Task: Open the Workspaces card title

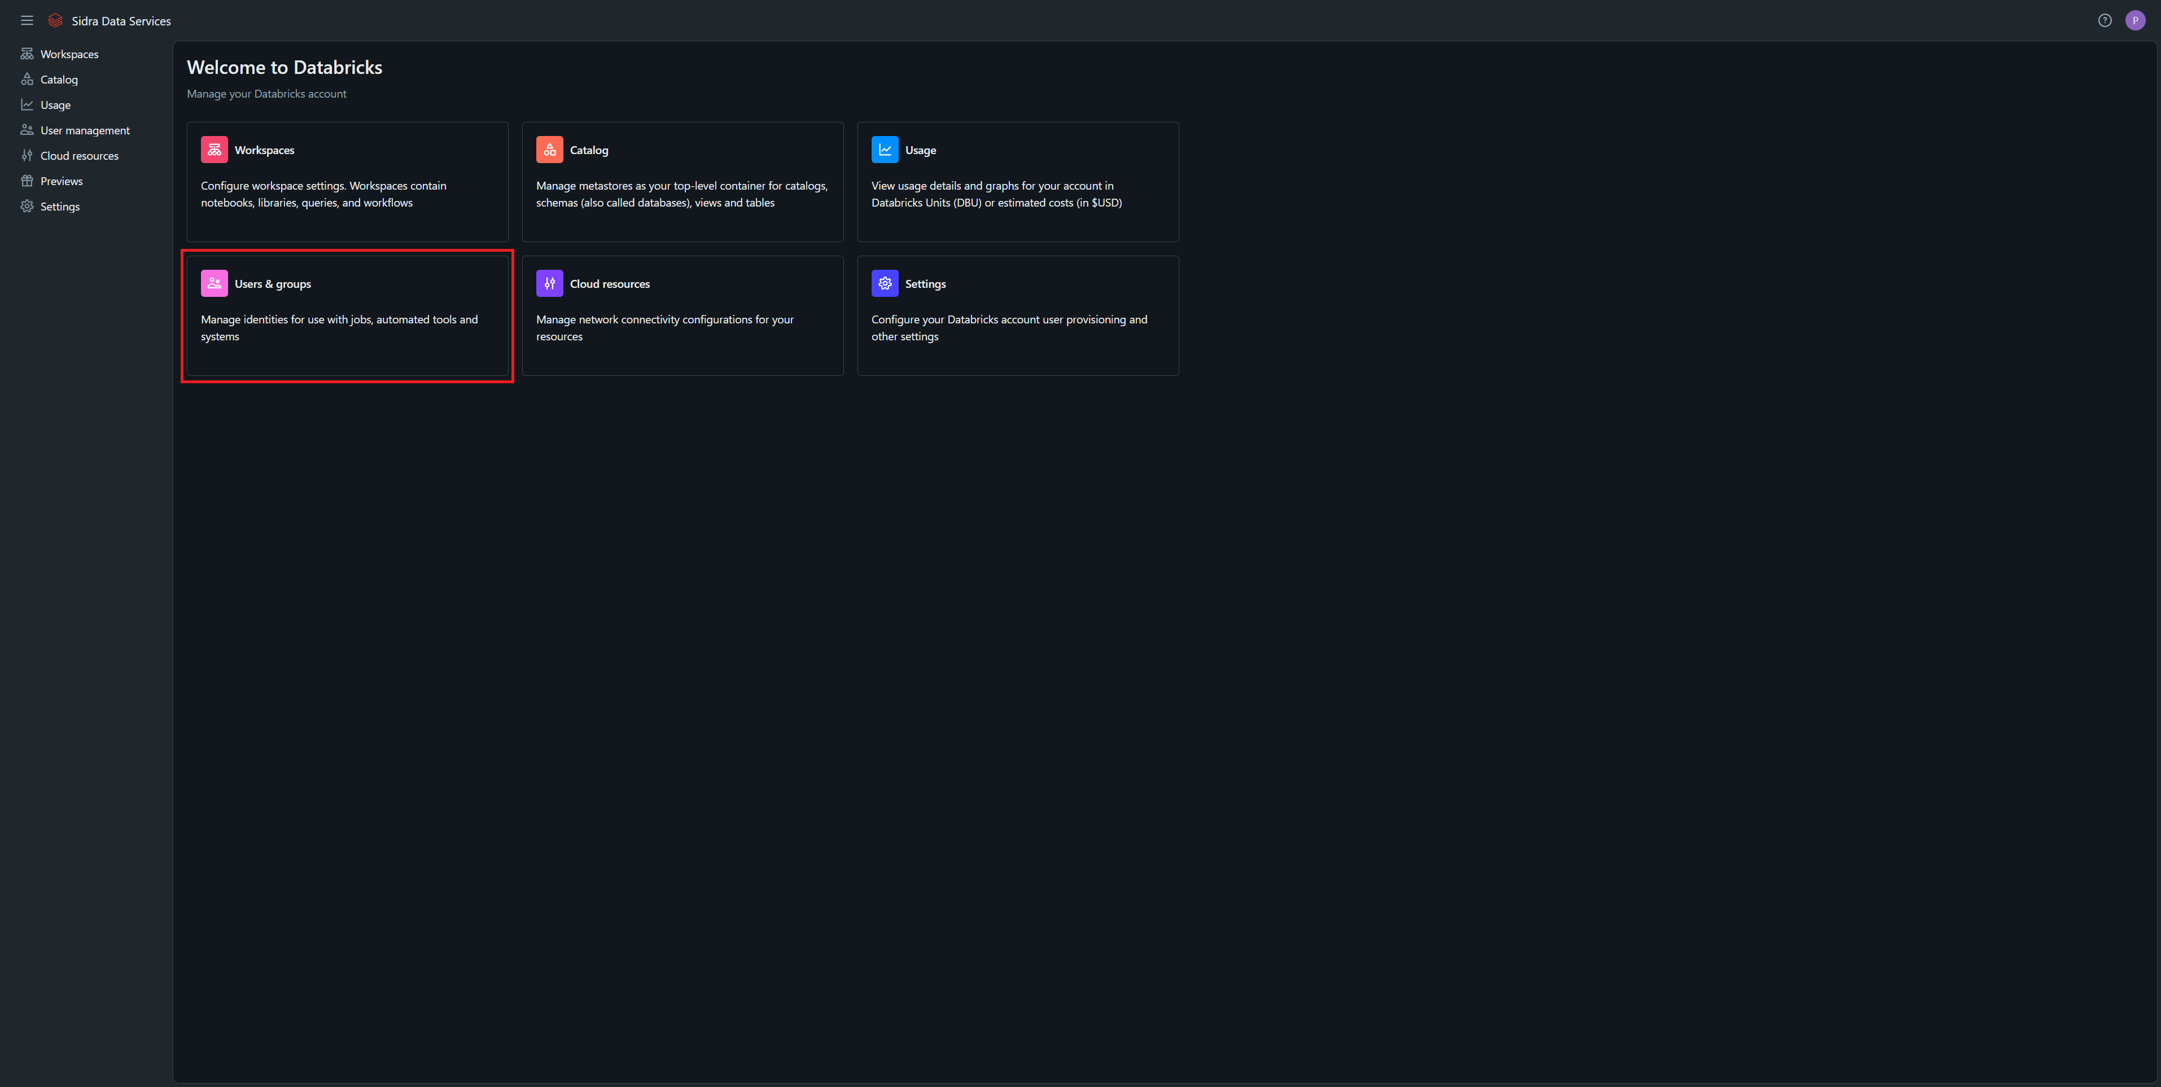Action: pyautogui.click(x=264, y=150)
